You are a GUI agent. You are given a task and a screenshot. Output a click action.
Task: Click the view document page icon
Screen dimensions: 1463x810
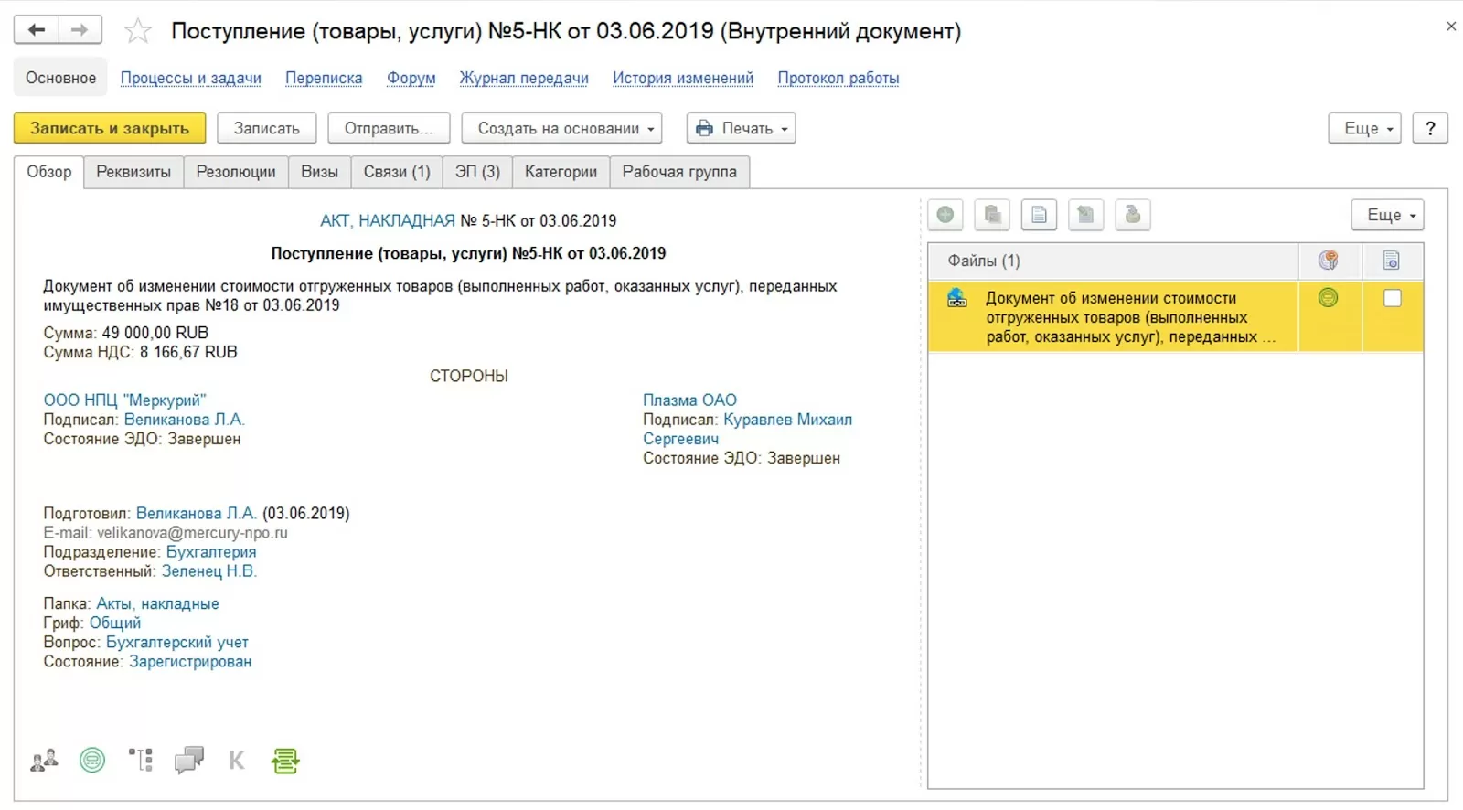click(x=1039, y=215)
